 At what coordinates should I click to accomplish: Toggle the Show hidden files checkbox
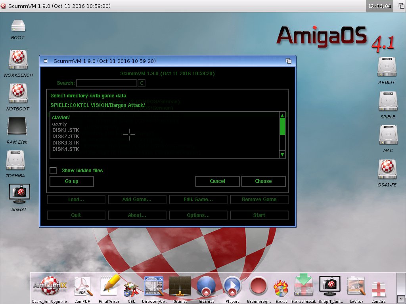pyautogui.click(x=53, y=170)
